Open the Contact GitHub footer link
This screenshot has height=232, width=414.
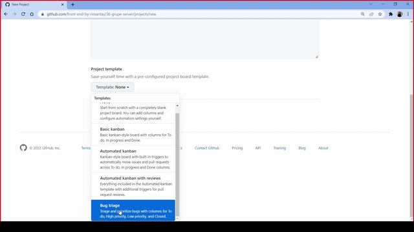pyautogui.click(x=207, y=148)
